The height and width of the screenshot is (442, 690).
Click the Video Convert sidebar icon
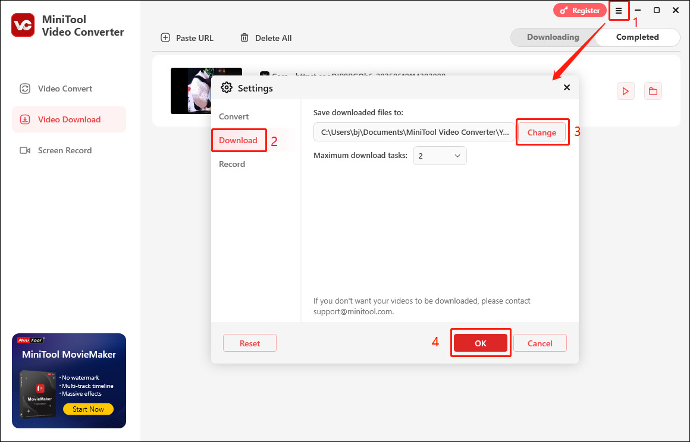(x=25, y=89)
